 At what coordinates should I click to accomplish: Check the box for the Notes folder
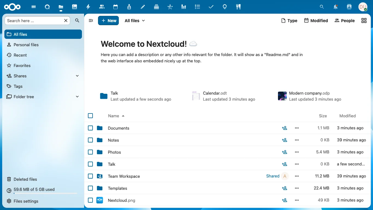click(90, 140)
